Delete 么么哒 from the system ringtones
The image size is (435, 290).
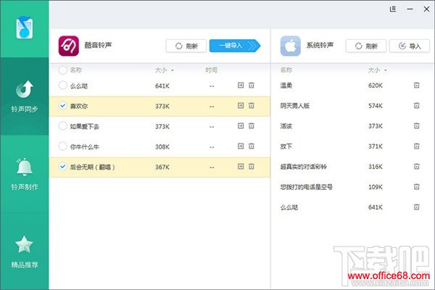416,207
